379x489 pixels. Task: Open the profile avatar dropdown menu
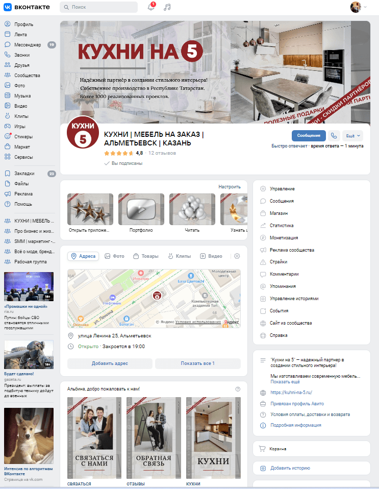tap(359, 7)
